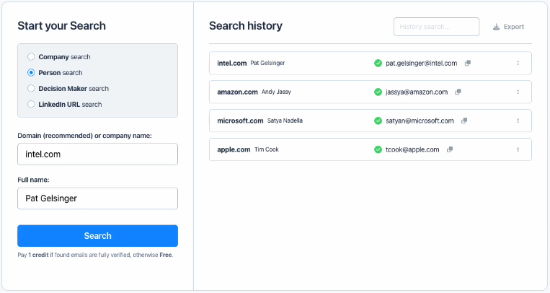This screenshot has height=293, width=550.
Task: Click the History search field
Action: pyautogui.click(x=436, y=27)
